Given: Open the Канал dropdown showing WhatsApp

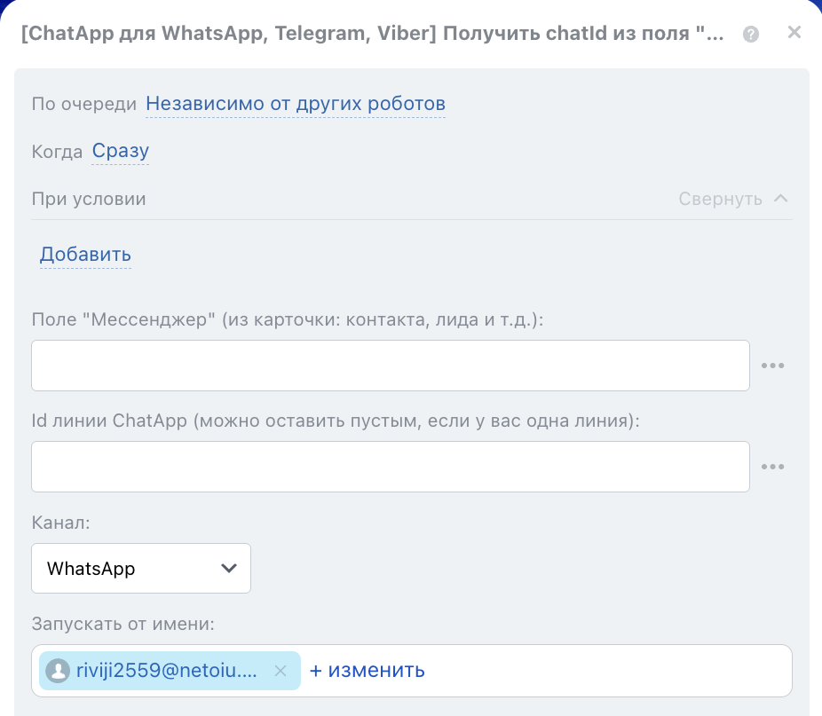Looking at the screenshot, I should 141,568.
